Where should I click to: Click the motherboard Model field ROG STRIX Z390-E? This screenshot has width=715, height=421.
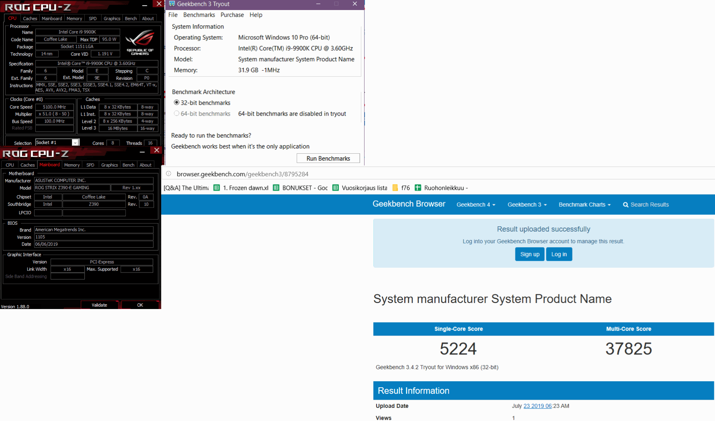point(72,188)
